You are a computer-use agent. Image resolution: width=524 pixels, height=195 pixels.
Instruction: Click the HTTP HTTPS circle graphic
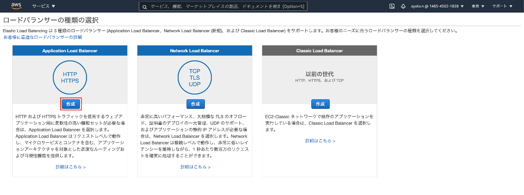pyautogui.click(x=70, y=77)
